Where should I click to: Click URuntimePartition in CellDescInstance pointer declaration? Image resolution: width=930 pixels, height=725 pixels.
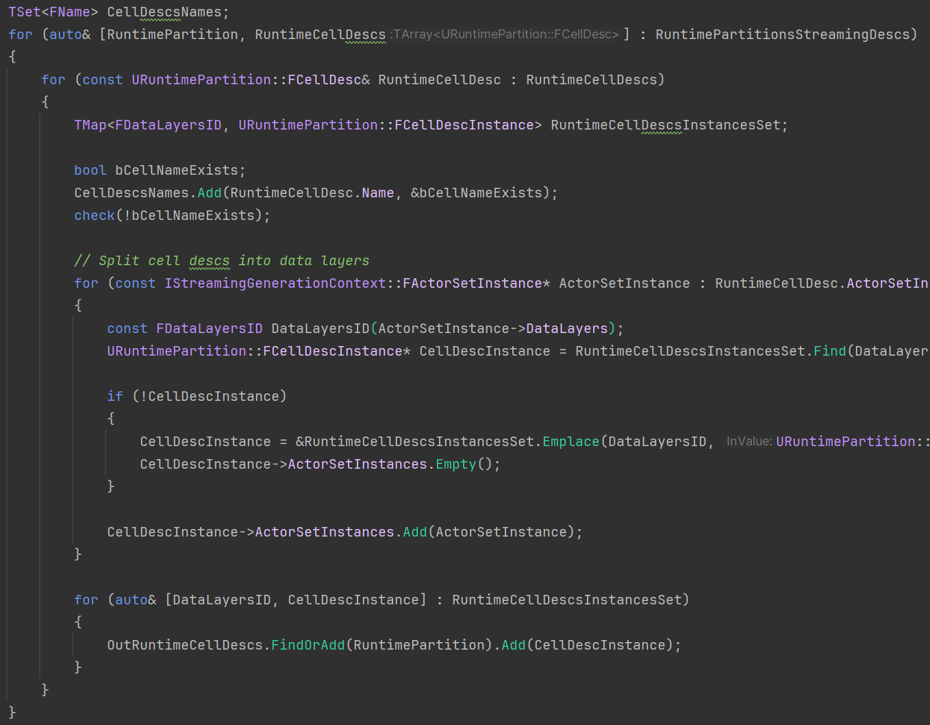177,351
